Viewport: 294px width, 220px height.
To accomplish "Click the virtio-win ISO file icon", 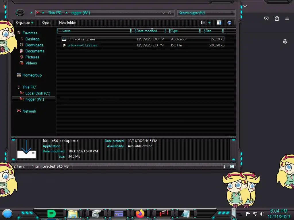I will pos(64,45).
